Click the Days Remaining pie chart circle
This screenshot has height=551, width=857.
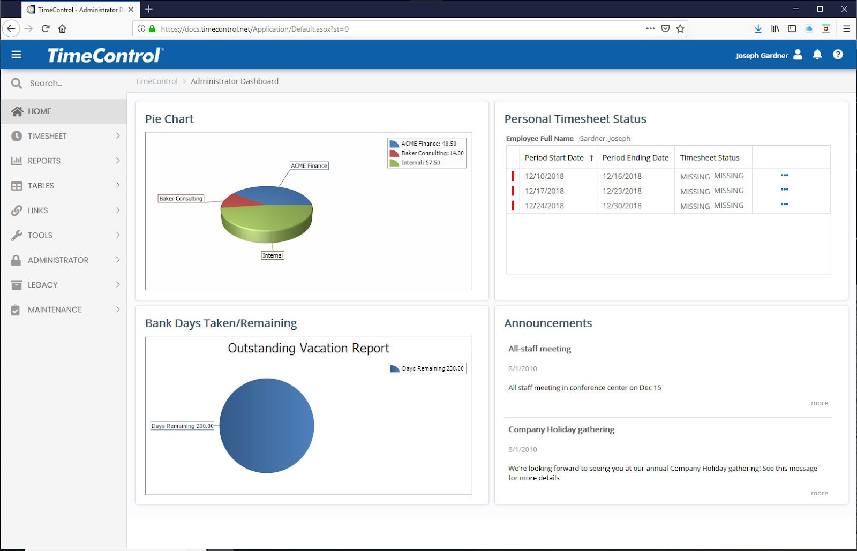pyautogui.click(x=267, y=426)
